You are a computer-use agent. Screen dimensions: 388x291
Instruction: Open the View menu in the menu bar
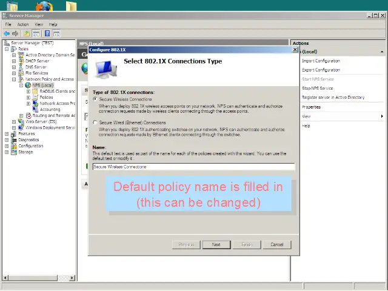(x=39, y=24)
